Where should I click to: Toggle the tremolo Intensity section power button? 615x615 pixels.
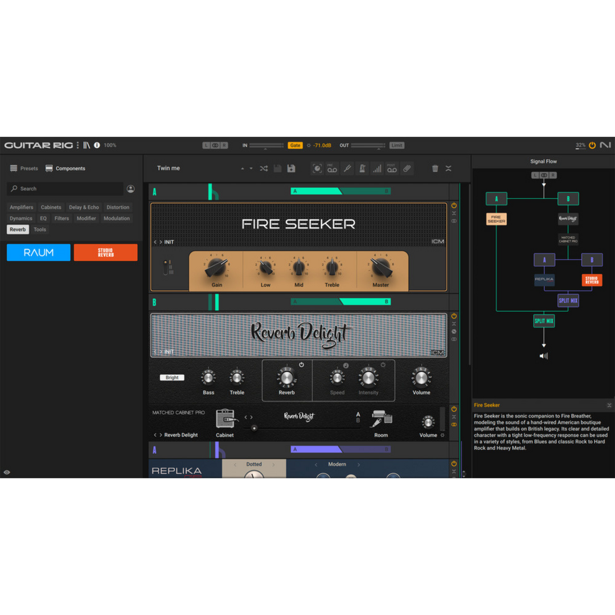click(x=383, y=365)
